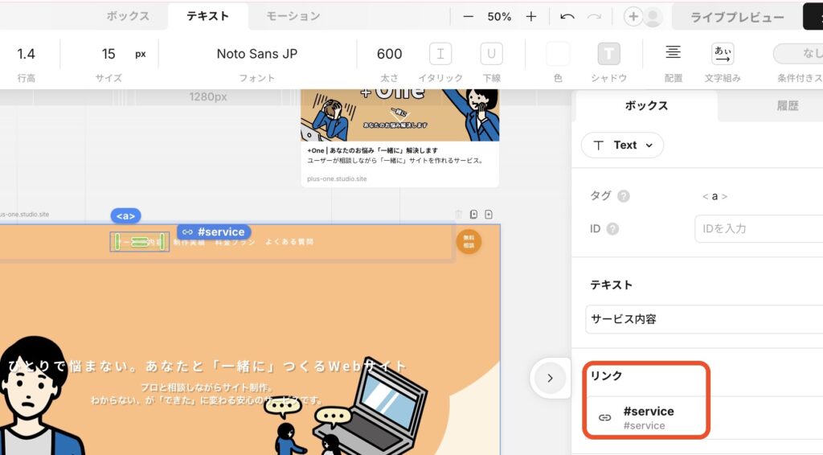Redo the last undone action
The image size is (823, 455).
click(x=594, y=17)
